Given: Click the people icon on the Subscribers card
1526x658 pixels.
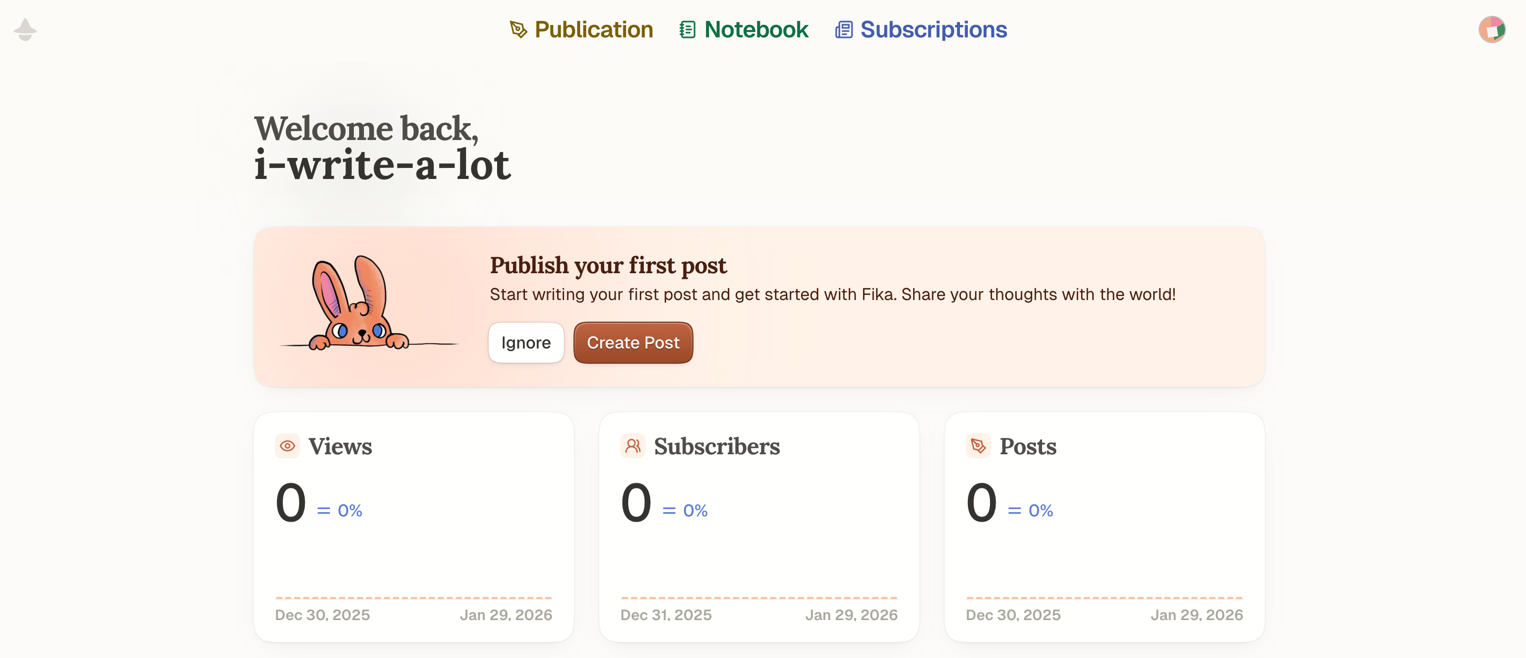Looking at the screenshot, I should [x=633, y=446].
